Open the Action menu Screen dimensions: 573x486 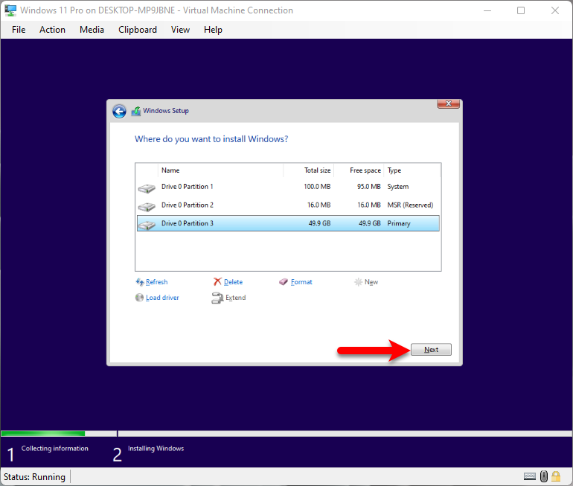coord(52,30)
